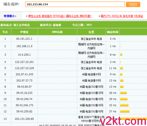This screenshot has width=147, height=126.
Task: Click the 位置 column header
Action: pyautogui.click(x=91, y=32)
